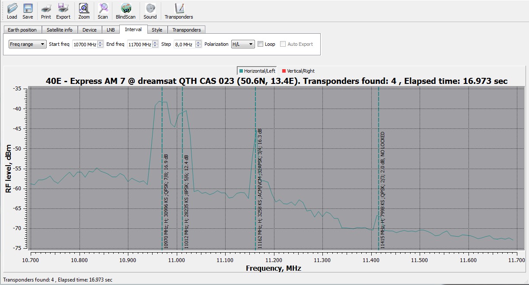
Task: Click the 11.200 frequency axis tick label
Action: click(x=274, y=260)
